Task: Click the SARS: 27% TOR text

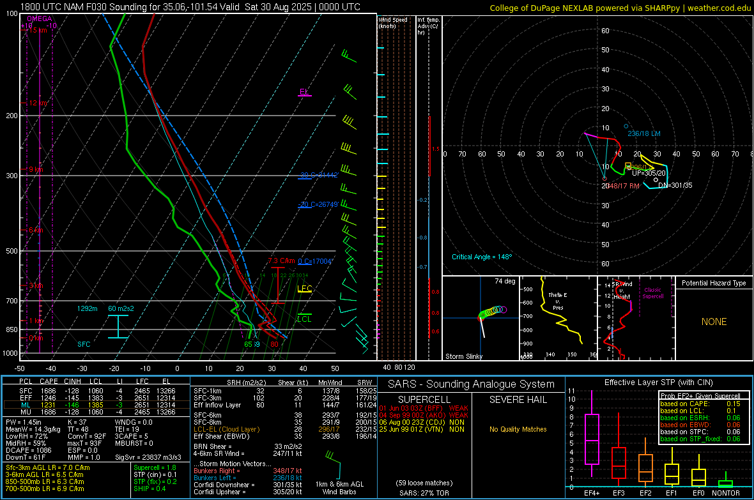Action: tap(424, 493)
